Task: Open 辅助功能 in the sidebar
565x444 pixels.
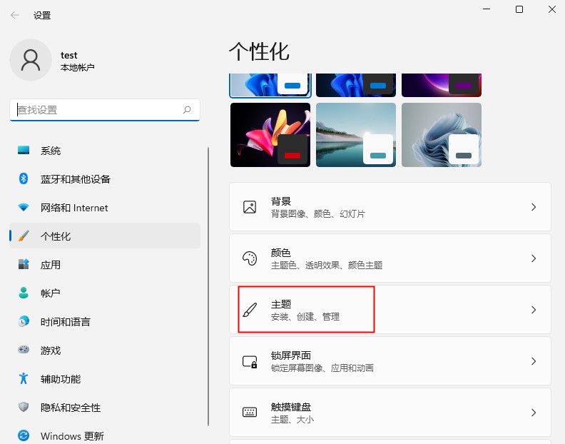Action: (104, 379)
